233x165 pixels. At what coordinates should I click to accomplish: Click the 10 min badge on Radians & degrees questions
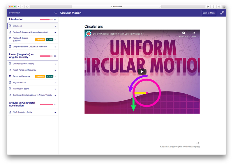pyautogui.click(x=50, y=40)
